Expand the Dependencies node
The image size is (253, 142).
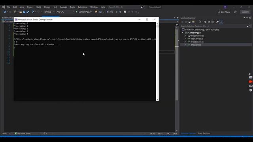point(185,36)
